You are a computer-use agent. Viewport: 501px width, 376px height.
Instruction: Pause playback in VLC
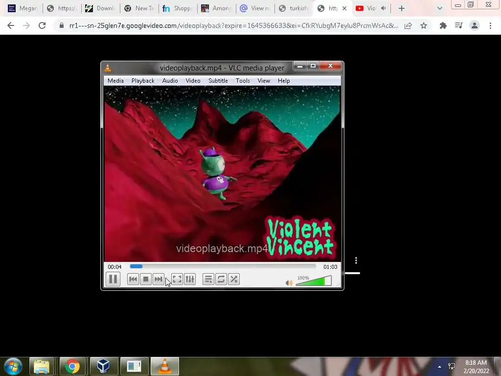point(113,279)
